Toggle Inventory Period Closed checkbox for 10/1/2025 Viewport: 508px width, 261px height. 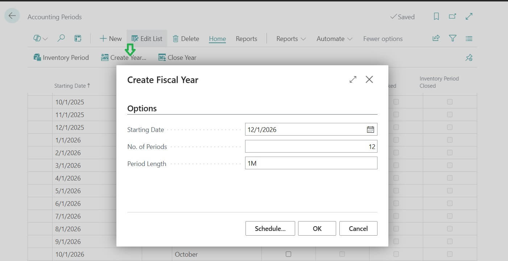point(450,102)
